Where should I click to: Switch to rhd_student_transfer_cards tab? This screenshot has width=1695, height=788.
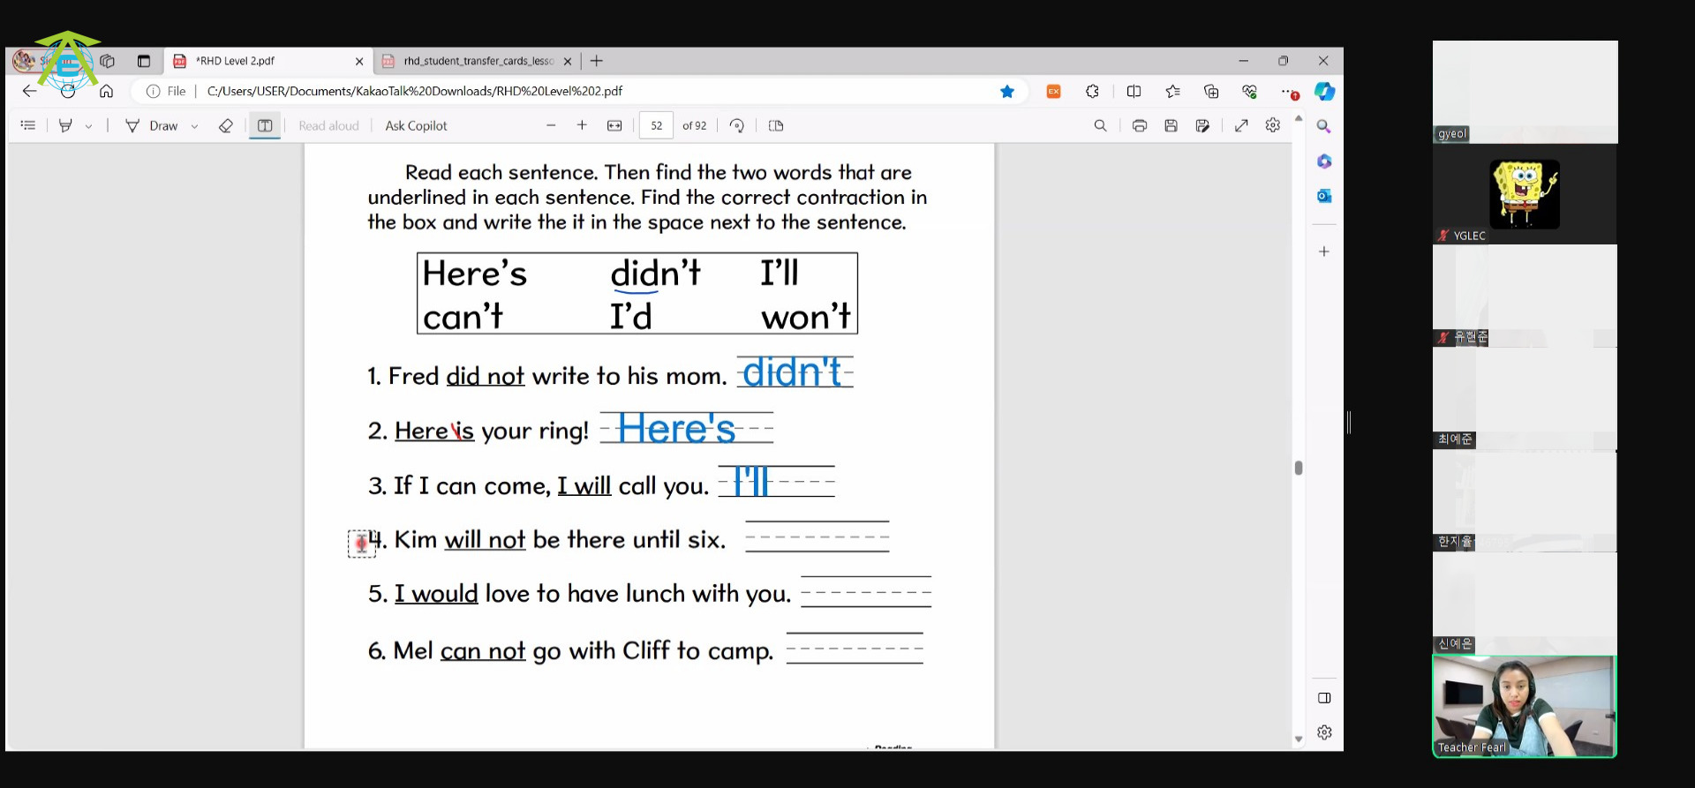[477, 61]
